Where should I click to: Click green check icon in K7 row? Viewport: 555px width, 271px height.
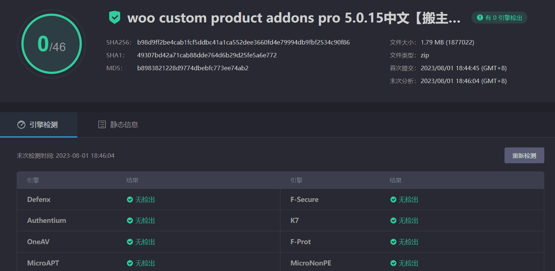click(x=393, y=221)
